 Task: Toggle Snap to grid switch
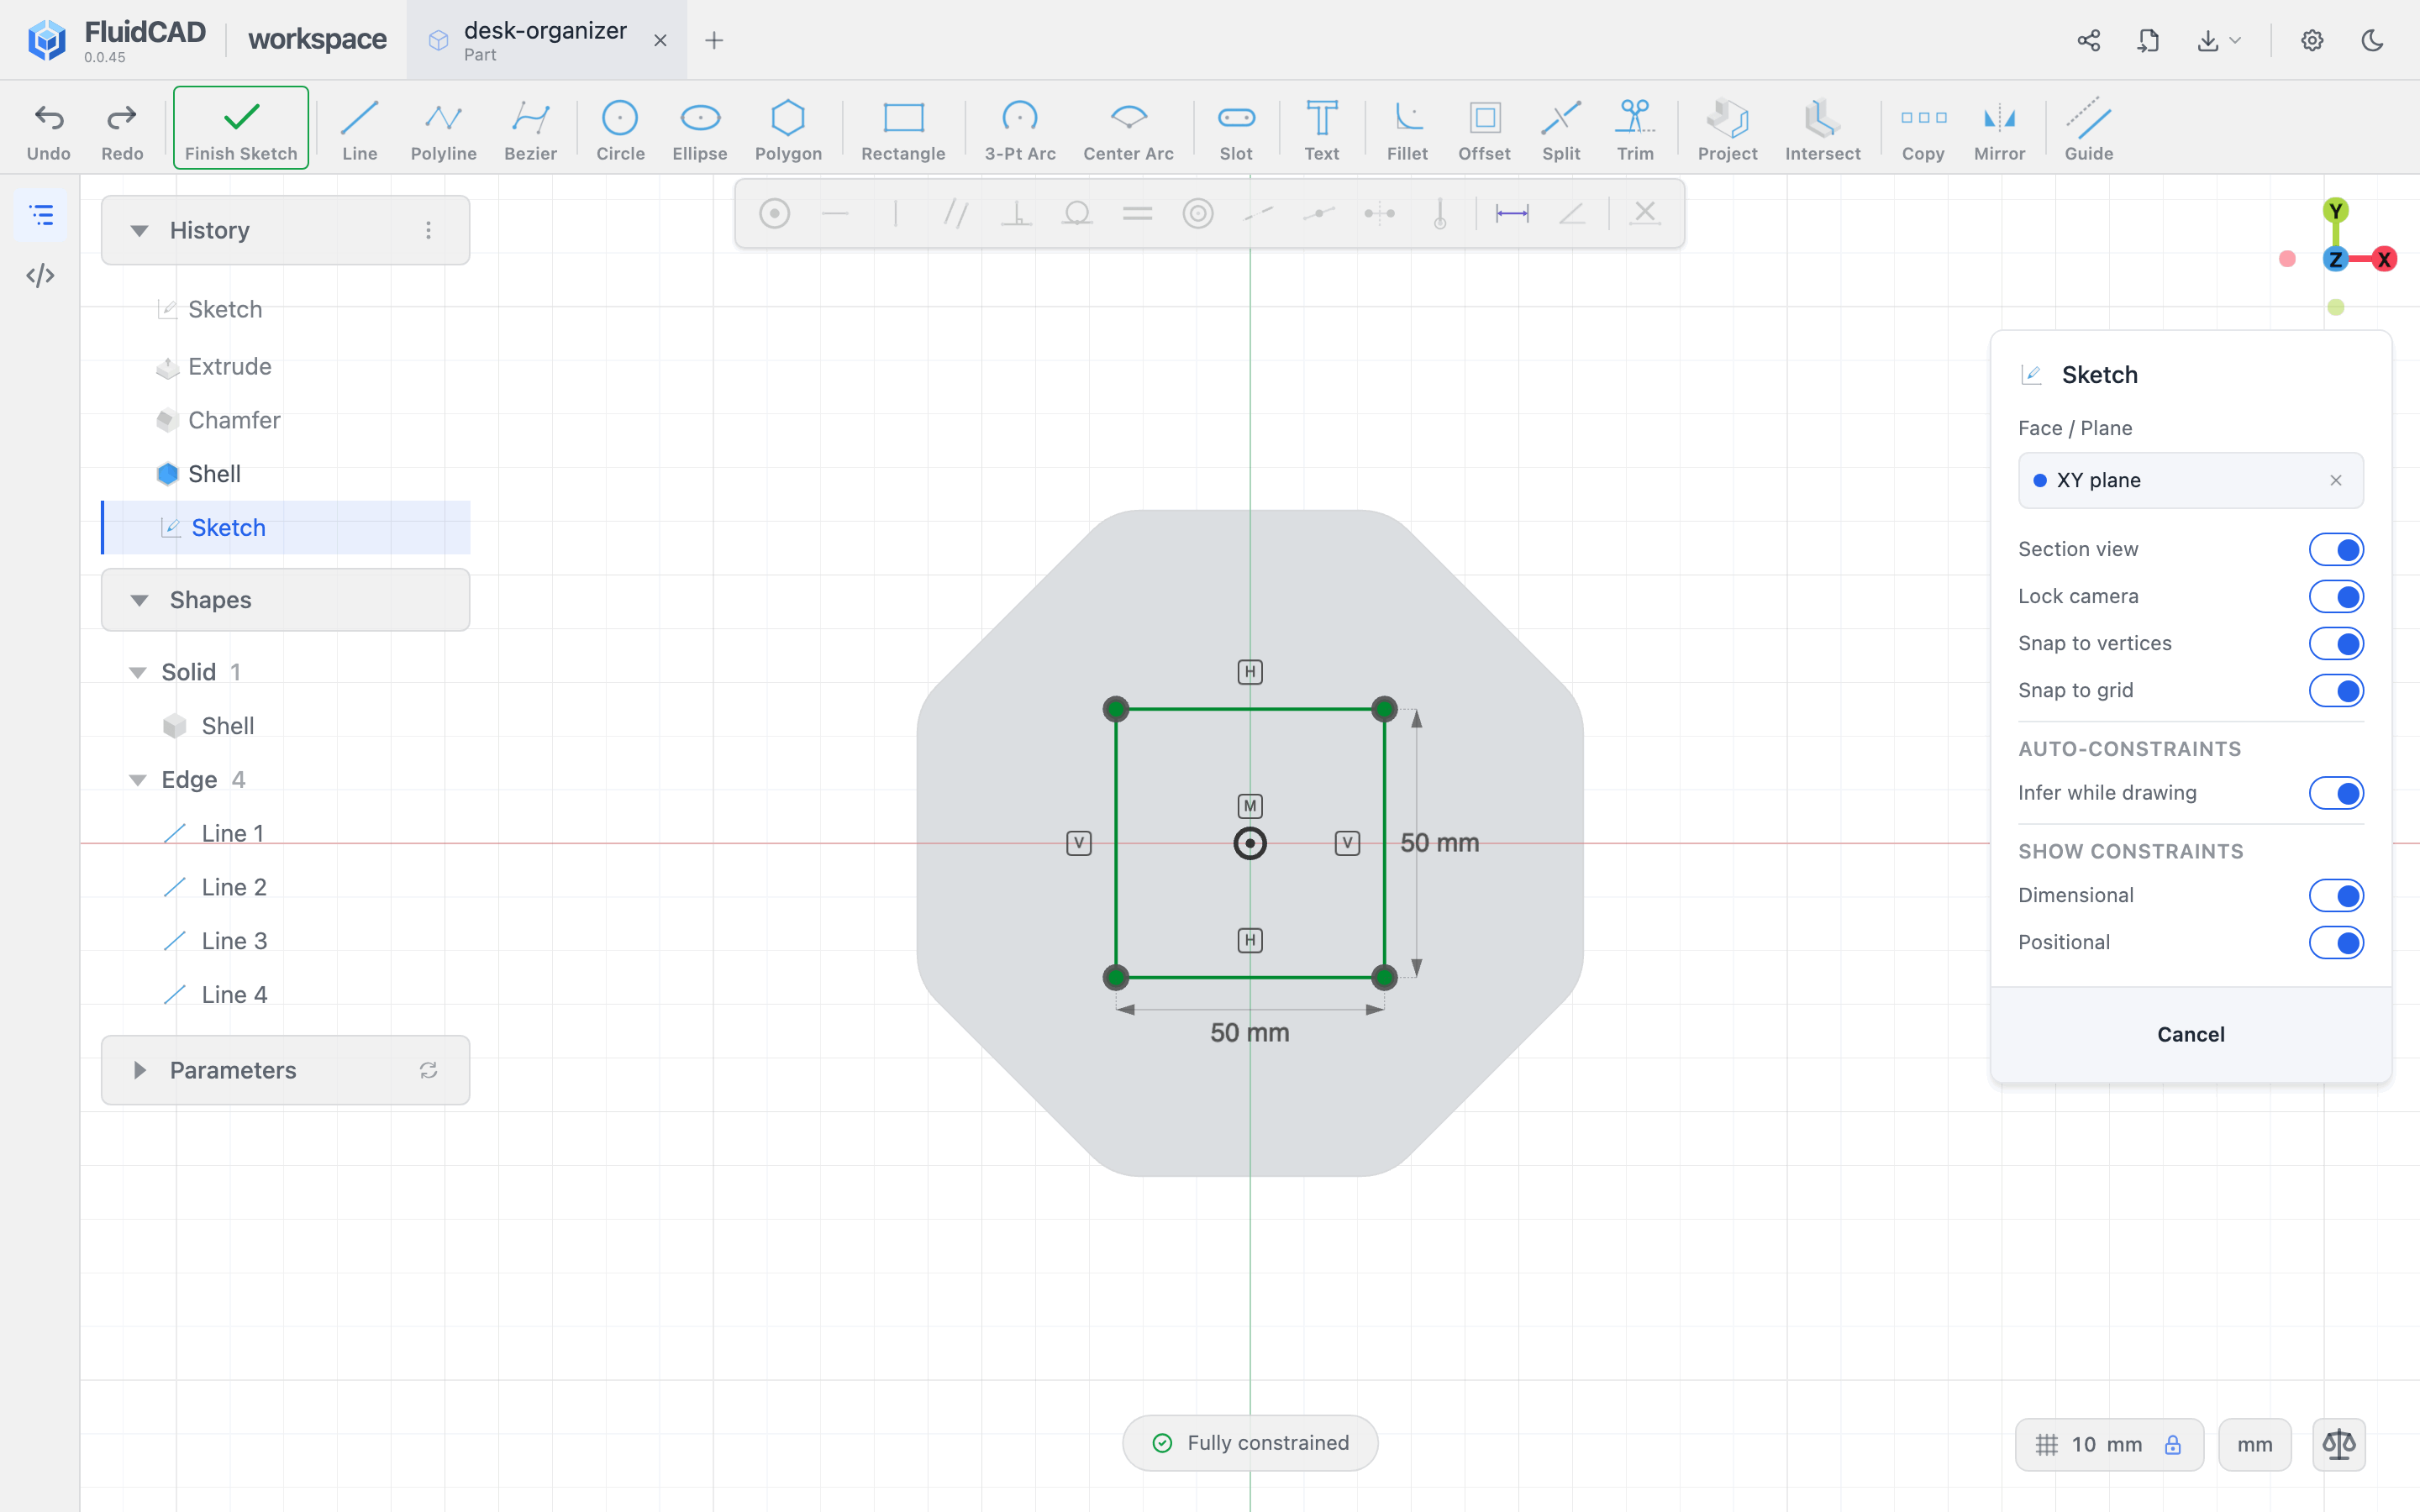click(x=2336, y=690)
